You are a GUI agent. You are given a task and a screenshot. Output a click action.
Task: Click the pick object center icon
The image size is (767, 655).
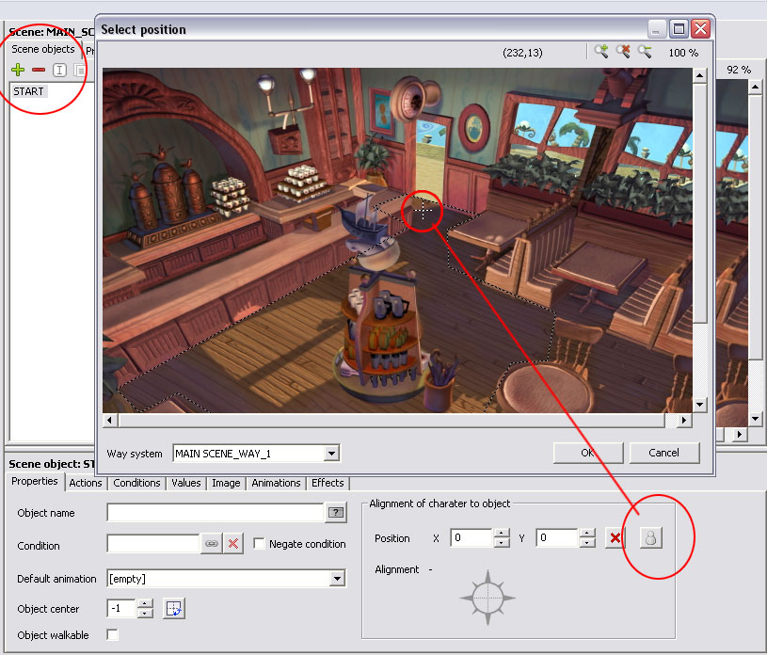click(174, 609)
